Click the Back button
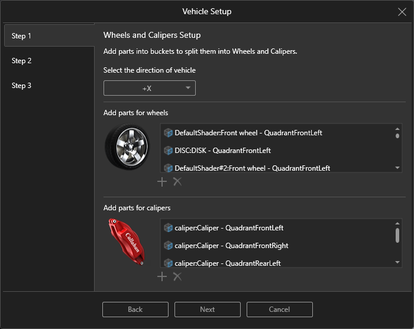Image resolution: width=414 pixels, height=329 pixels. (135, 310)
